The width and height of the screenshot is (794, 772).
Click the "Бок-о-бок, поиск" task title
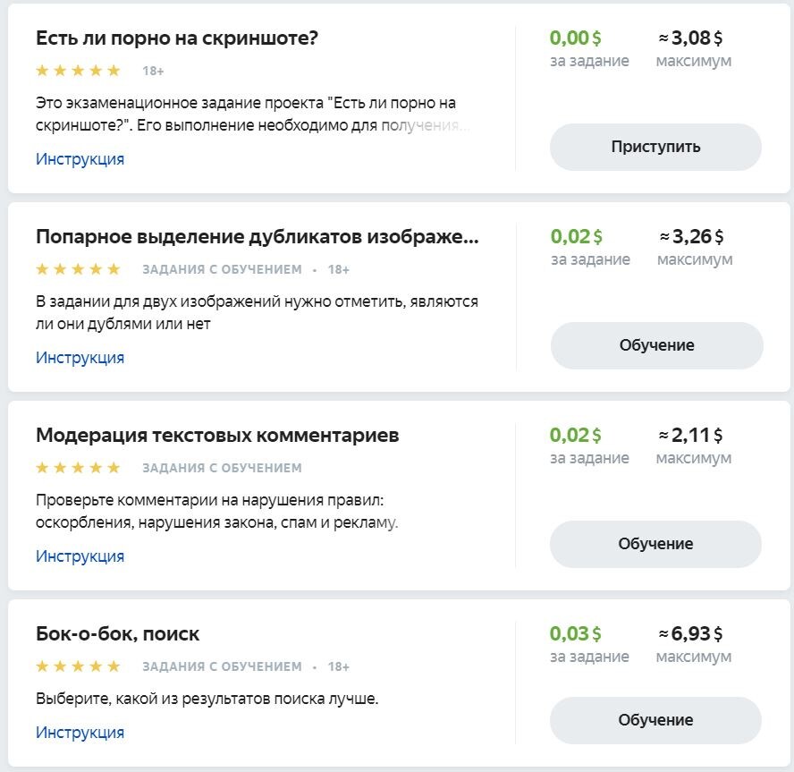pyautogui.click(x=117, y=634)
